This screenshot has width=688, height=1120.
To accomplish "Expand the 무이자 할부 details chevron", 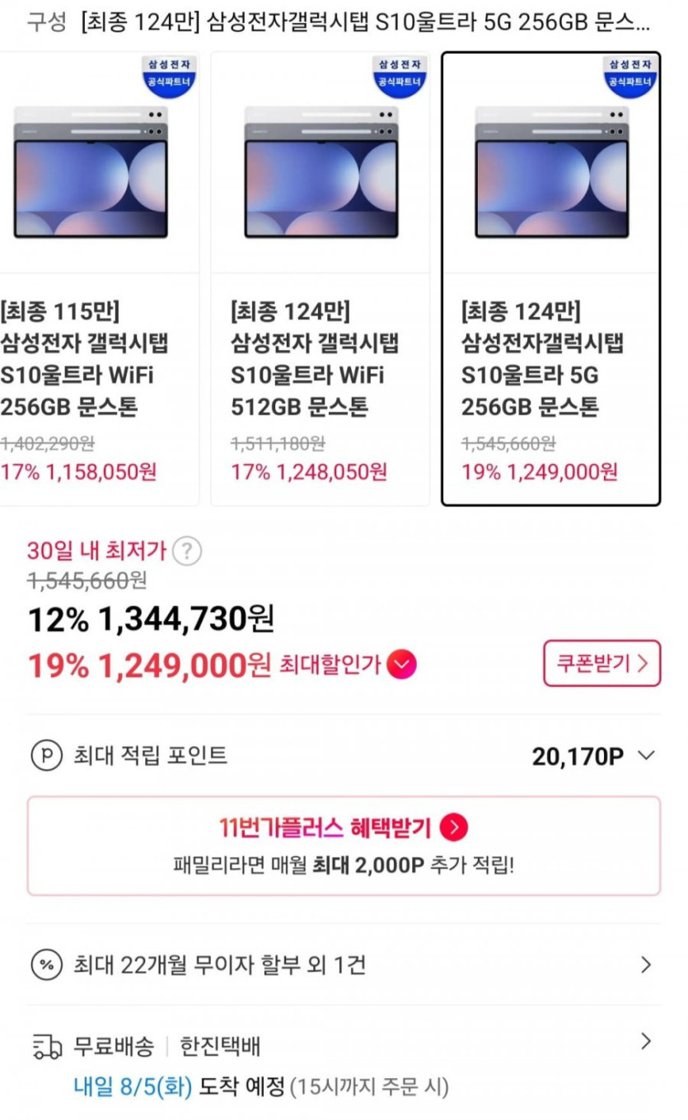I will point(646,964).
